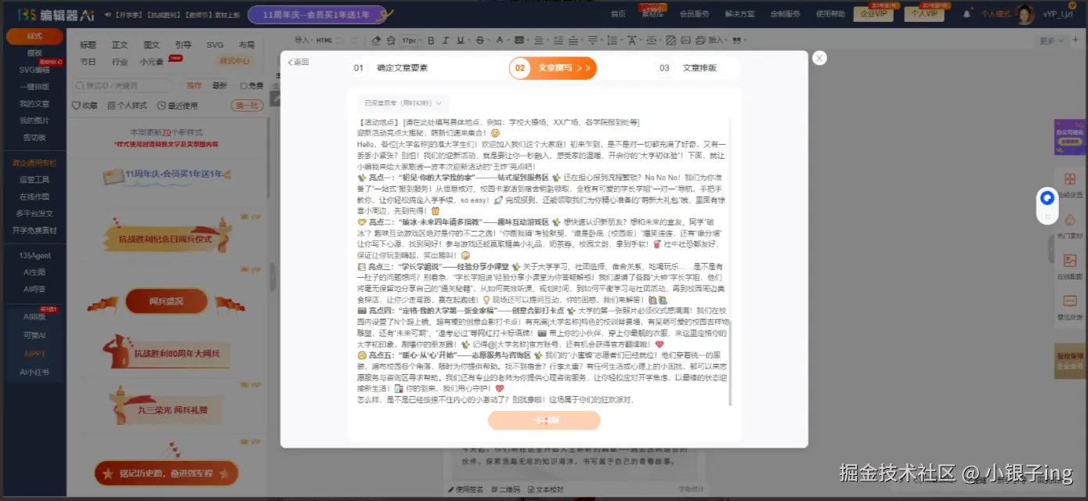The image size is (1088, 501).
Task: Open 一键排版 in the left sidebar
Action: click(x=34, y=87)
